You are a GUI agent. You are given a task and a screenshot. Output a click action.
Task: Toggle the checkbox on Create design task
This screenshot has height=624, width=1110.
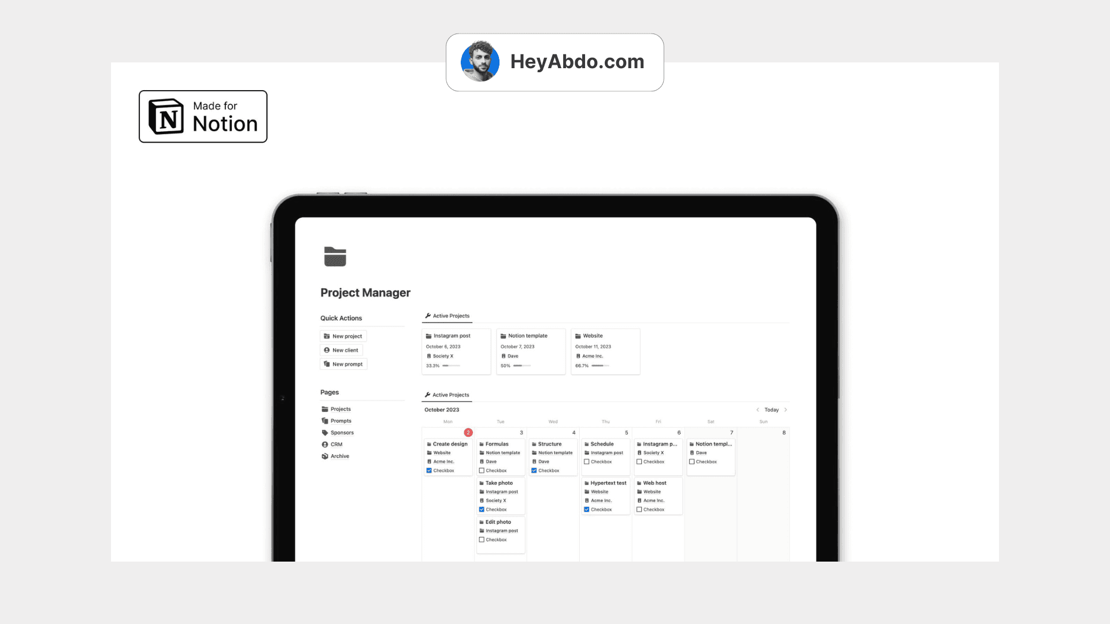[x=429, y=470]
